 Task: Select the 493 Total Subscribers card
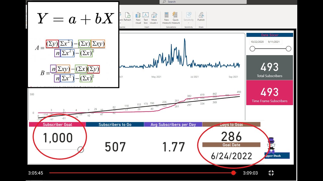coord(270,68)
